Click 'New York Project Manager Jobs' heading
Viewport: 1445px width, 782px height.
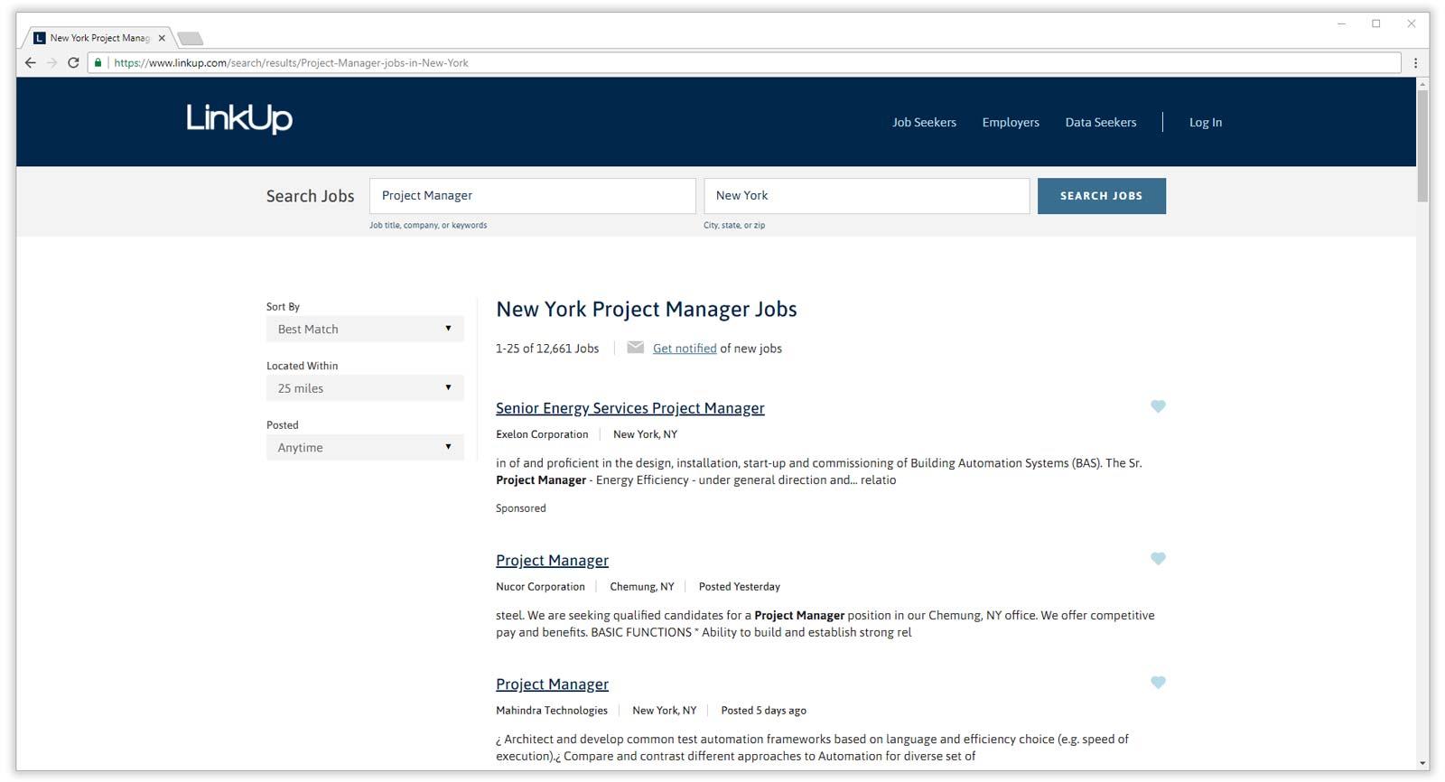pyautogui.click(x=647, y=310)
